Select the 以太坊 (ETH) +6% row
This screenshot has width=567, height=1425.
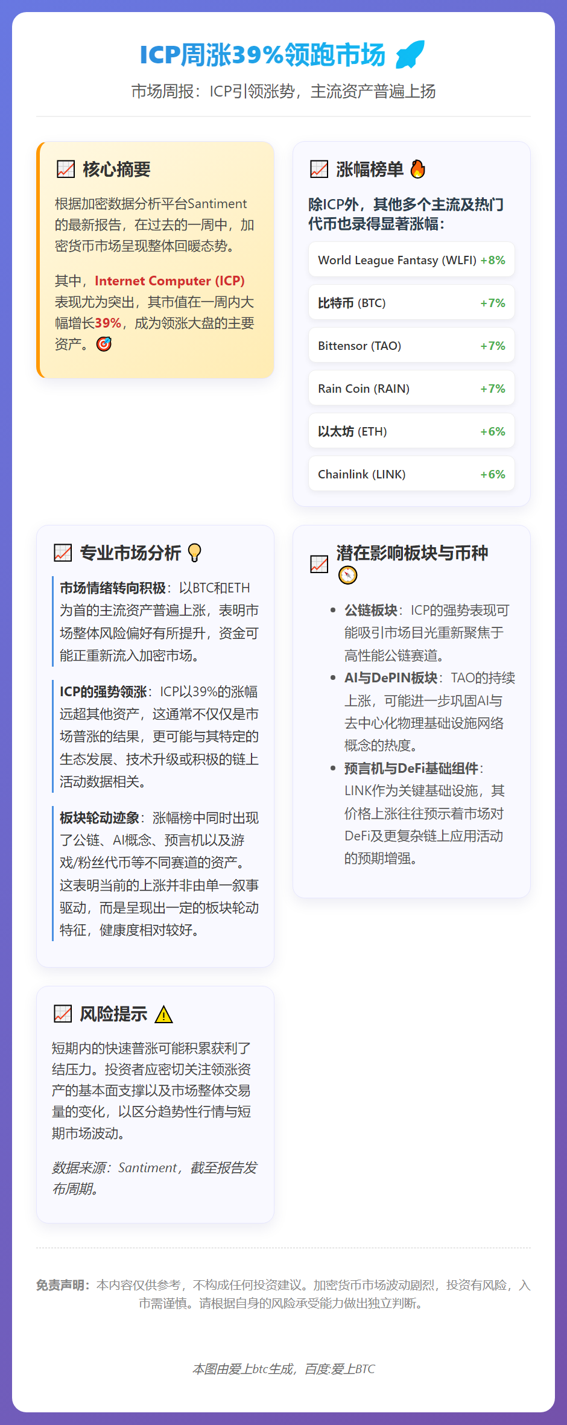click(411, 431)
